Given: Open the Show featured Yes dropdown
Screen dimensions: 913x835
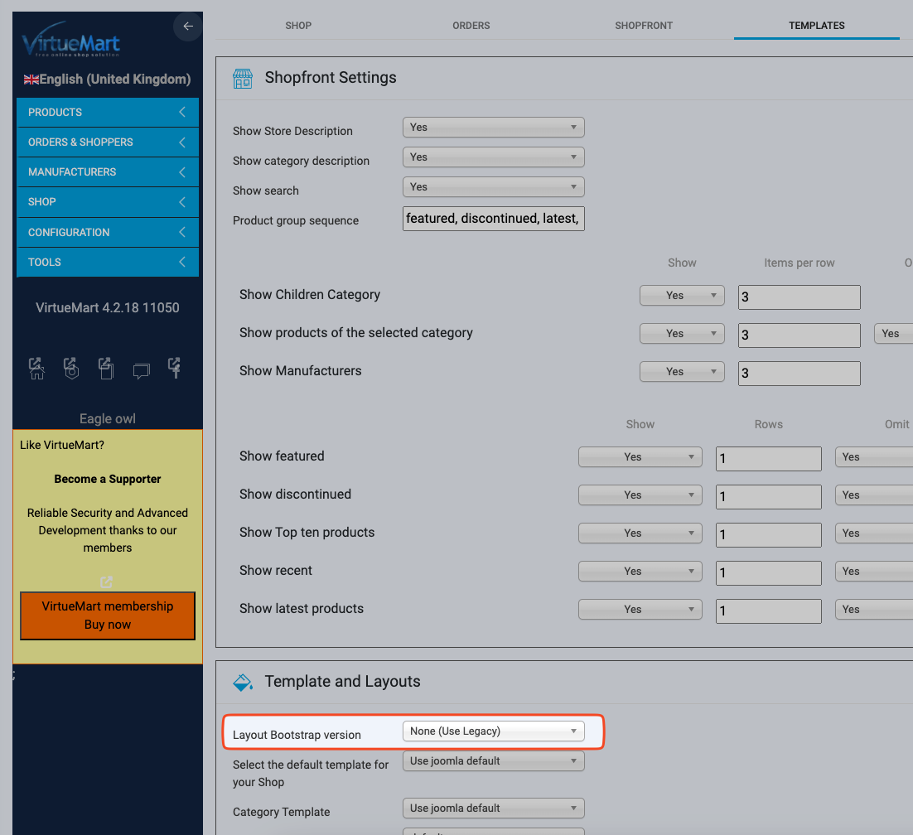Looking at the screenshot, I should click(x=640, y=457).
